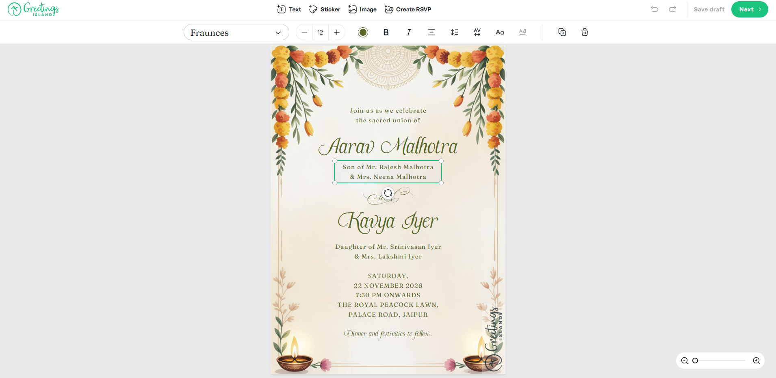
Task: Click Create RSVP
Action: [x=408, y=9]
